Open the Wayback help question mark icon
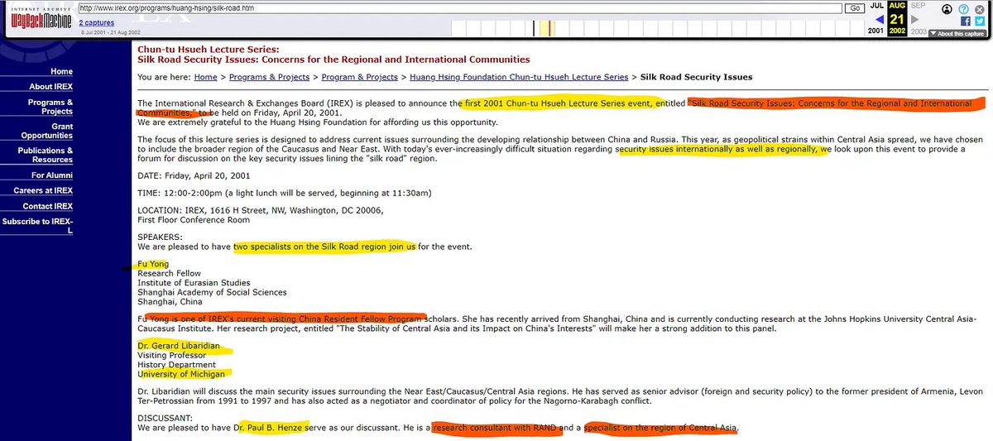 (963, 8)
